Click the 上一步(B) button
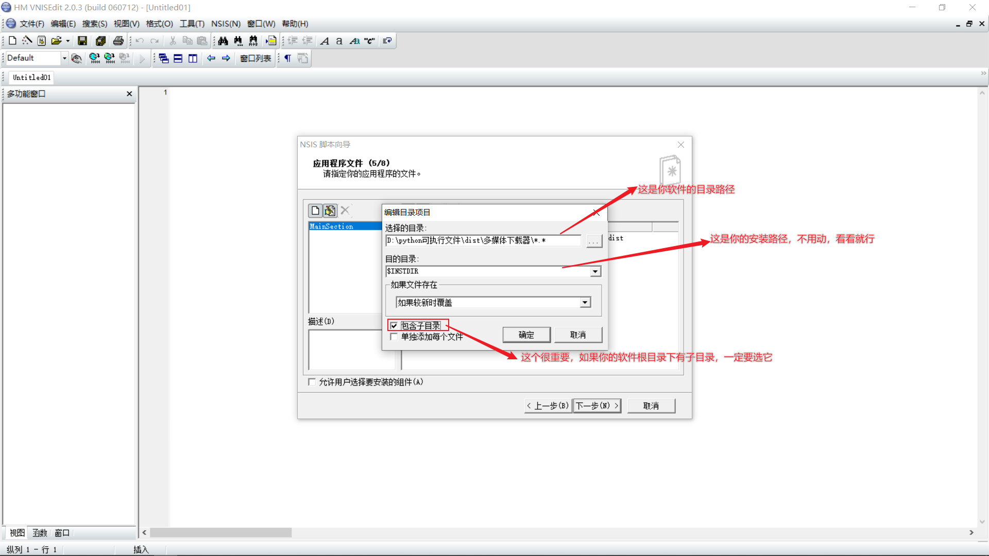This screenshot has height=556, width=989. point(548,406)
